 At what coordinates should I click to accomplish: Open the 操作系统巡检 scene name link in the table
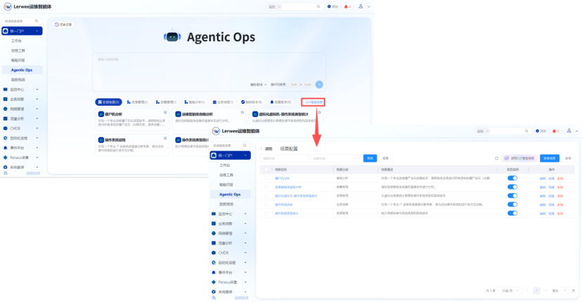pos(284,205)
